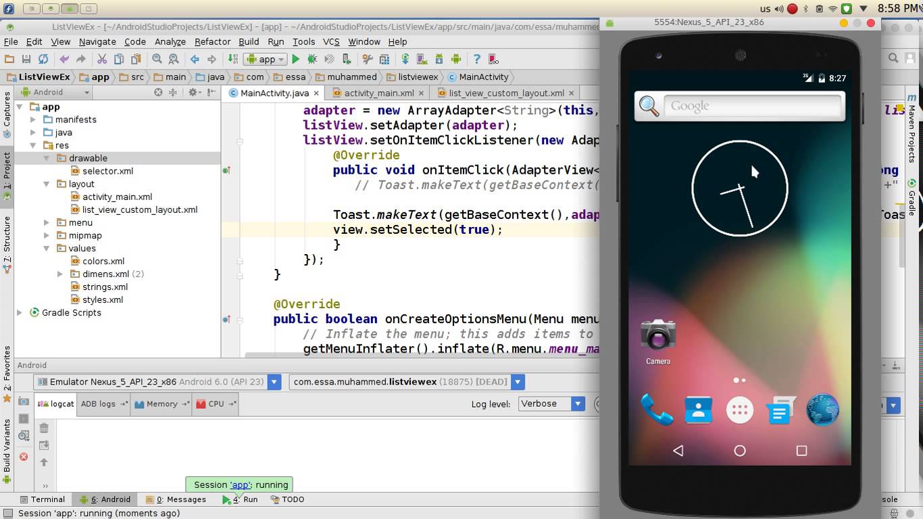Undo last action with the purple undo arrow

(65, 59)
